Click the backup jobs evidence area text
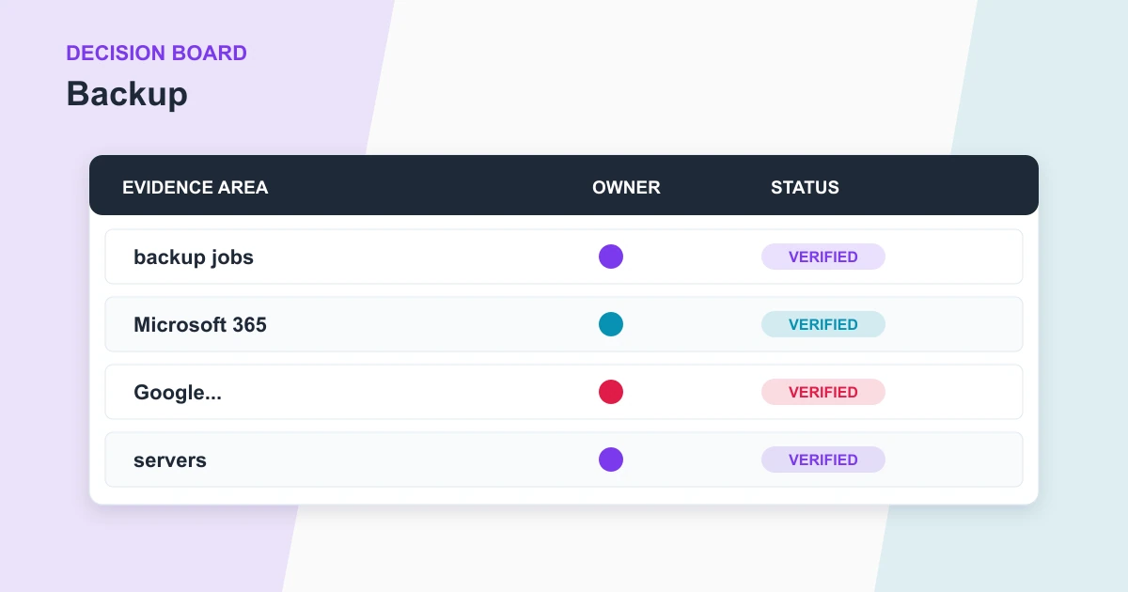The height and width of the screenshot is (592, 1128). pyautogui.click(x=194, y=257)
